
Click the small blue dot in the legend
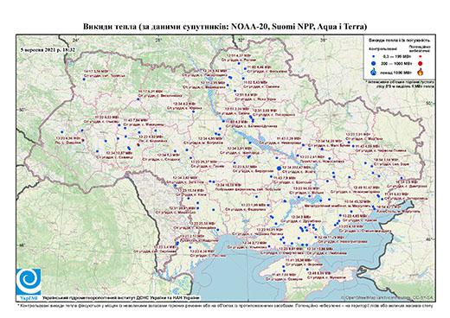[374, 57]
